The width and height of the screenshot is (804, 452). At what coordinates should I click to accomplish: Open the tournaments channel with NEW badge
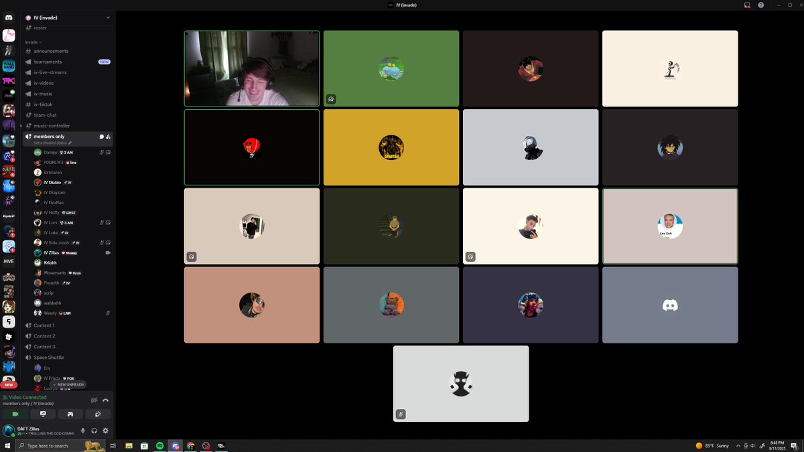49,61
